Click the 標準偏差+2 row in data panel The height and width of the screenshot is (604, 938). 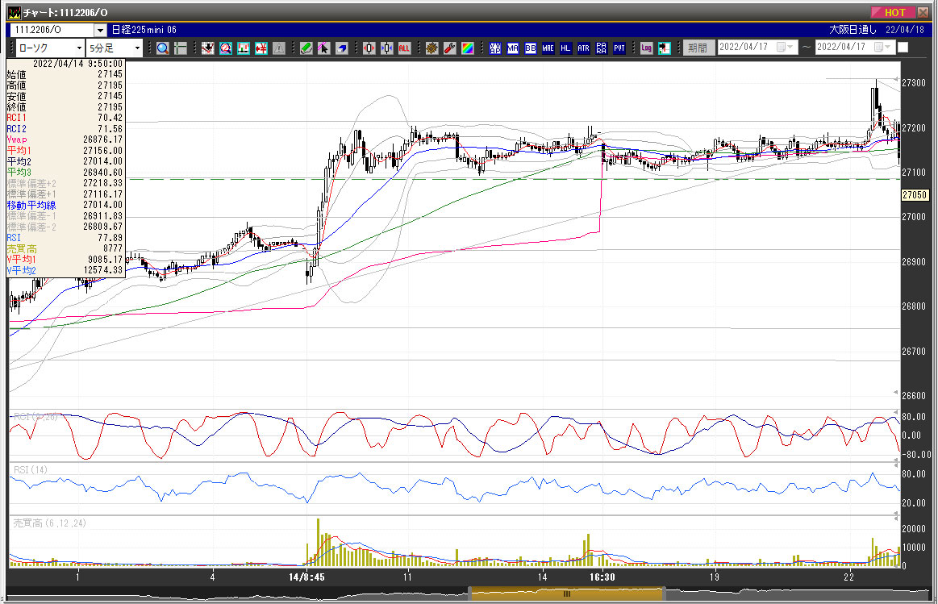[x=65, y=184]
